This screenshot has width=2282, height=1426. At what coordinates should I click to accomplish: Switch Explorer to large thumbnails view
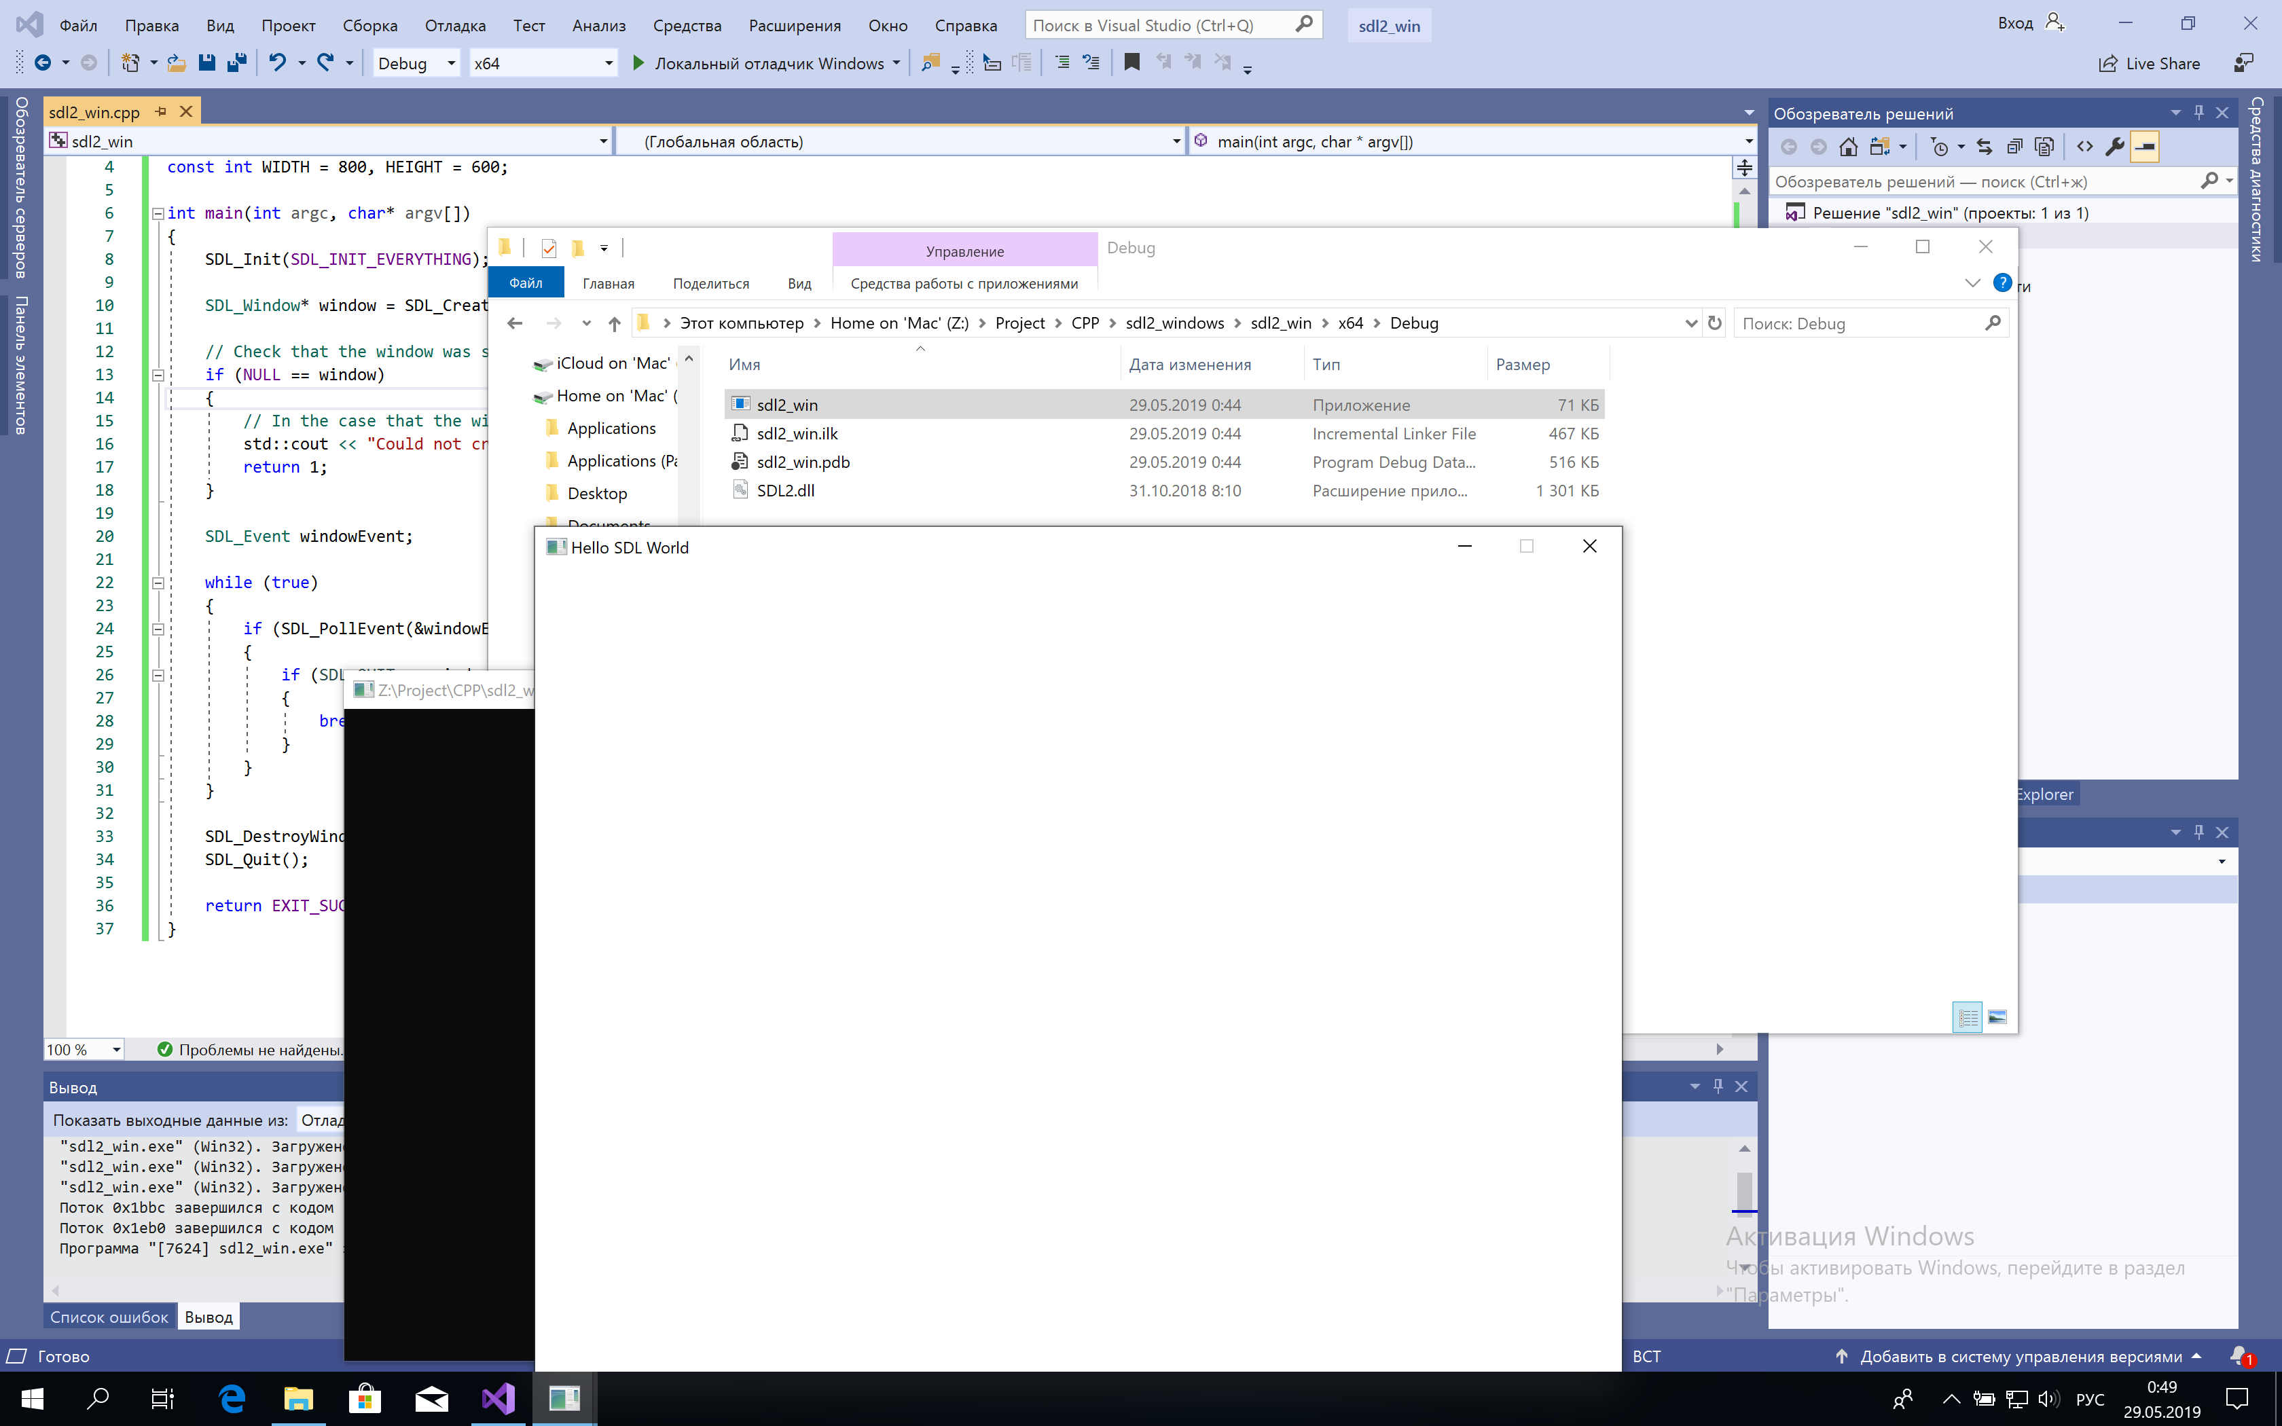pyautogui.click(x=1997, y=1017)
